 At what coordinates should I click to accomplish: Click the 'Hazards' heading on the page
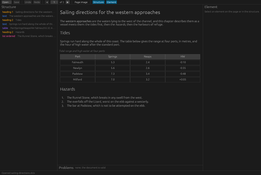tap(67, 89)
